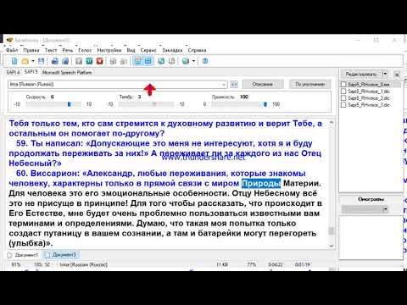Screen dimensions: 407x305
Task: Open the Файл menu
Action: click(x=12, y=50)
